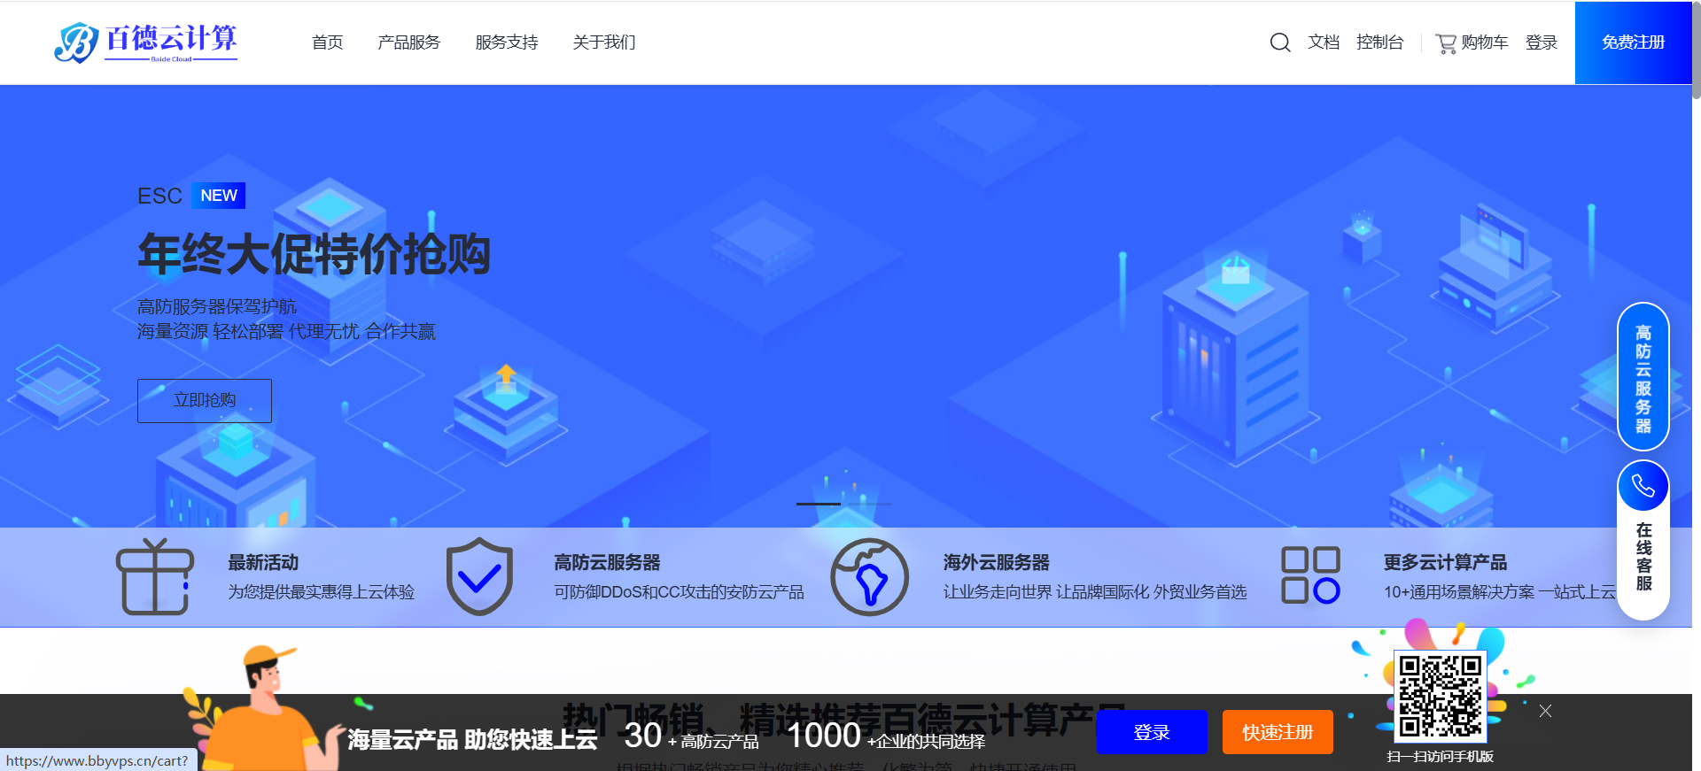Click the 年终大促特价抢购 headline
The height and width of the screenshot is (771, 1701).
[314, 254]
